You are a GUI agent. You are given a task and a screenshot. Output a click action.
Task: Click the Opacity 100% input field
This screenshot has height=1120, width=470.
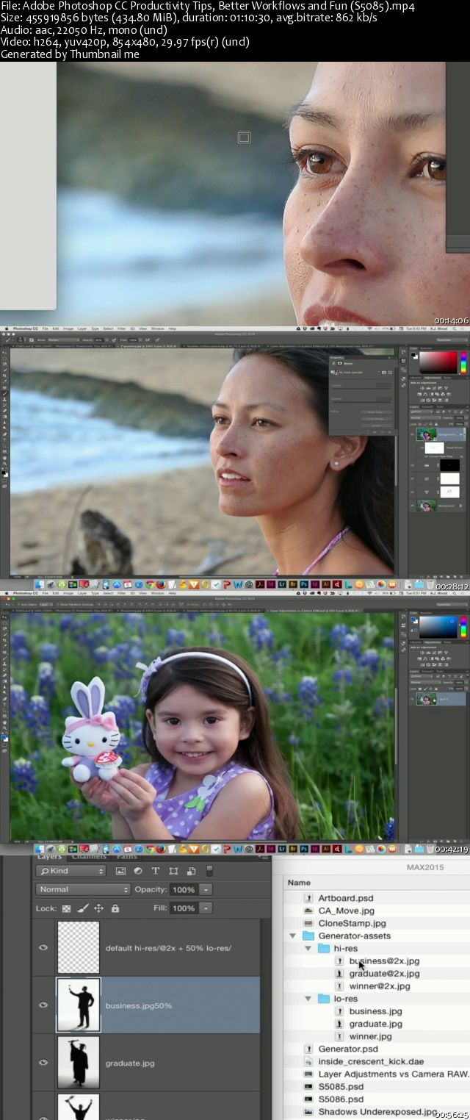(x=184, y=889)
